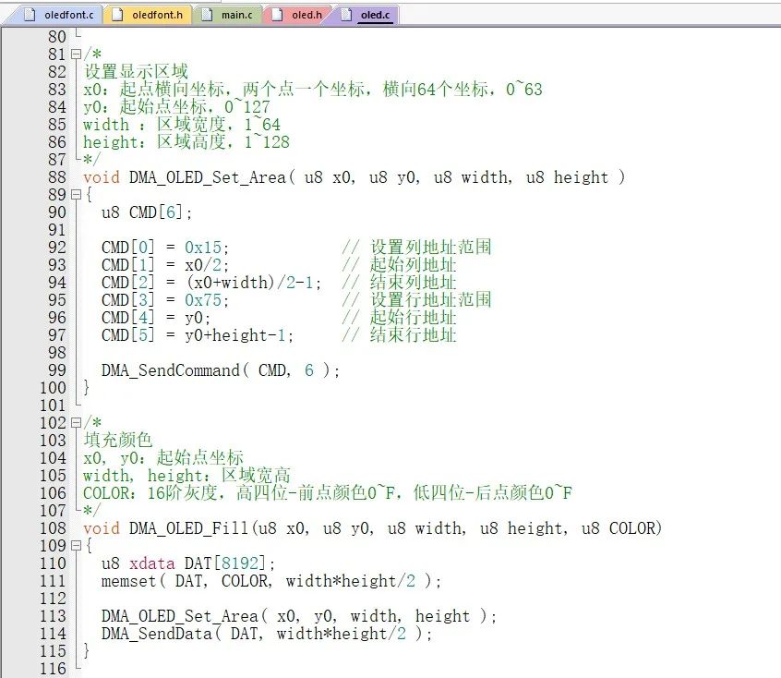Click the '// 结束行地址' comment

click(x=400, y=335)
